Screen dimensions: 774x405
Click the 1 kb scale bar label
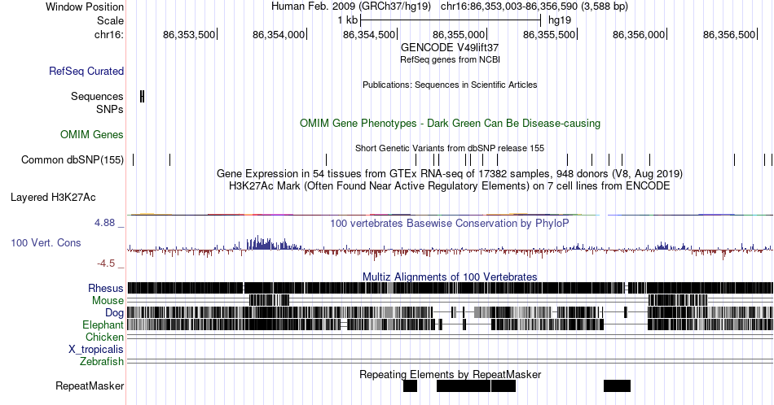point(348,20)
